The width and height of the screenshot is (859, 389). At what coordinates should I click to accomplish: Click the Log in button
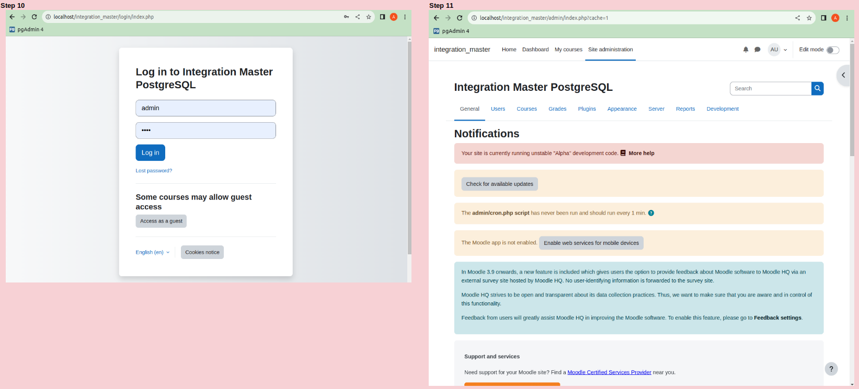tap(150, 152)
